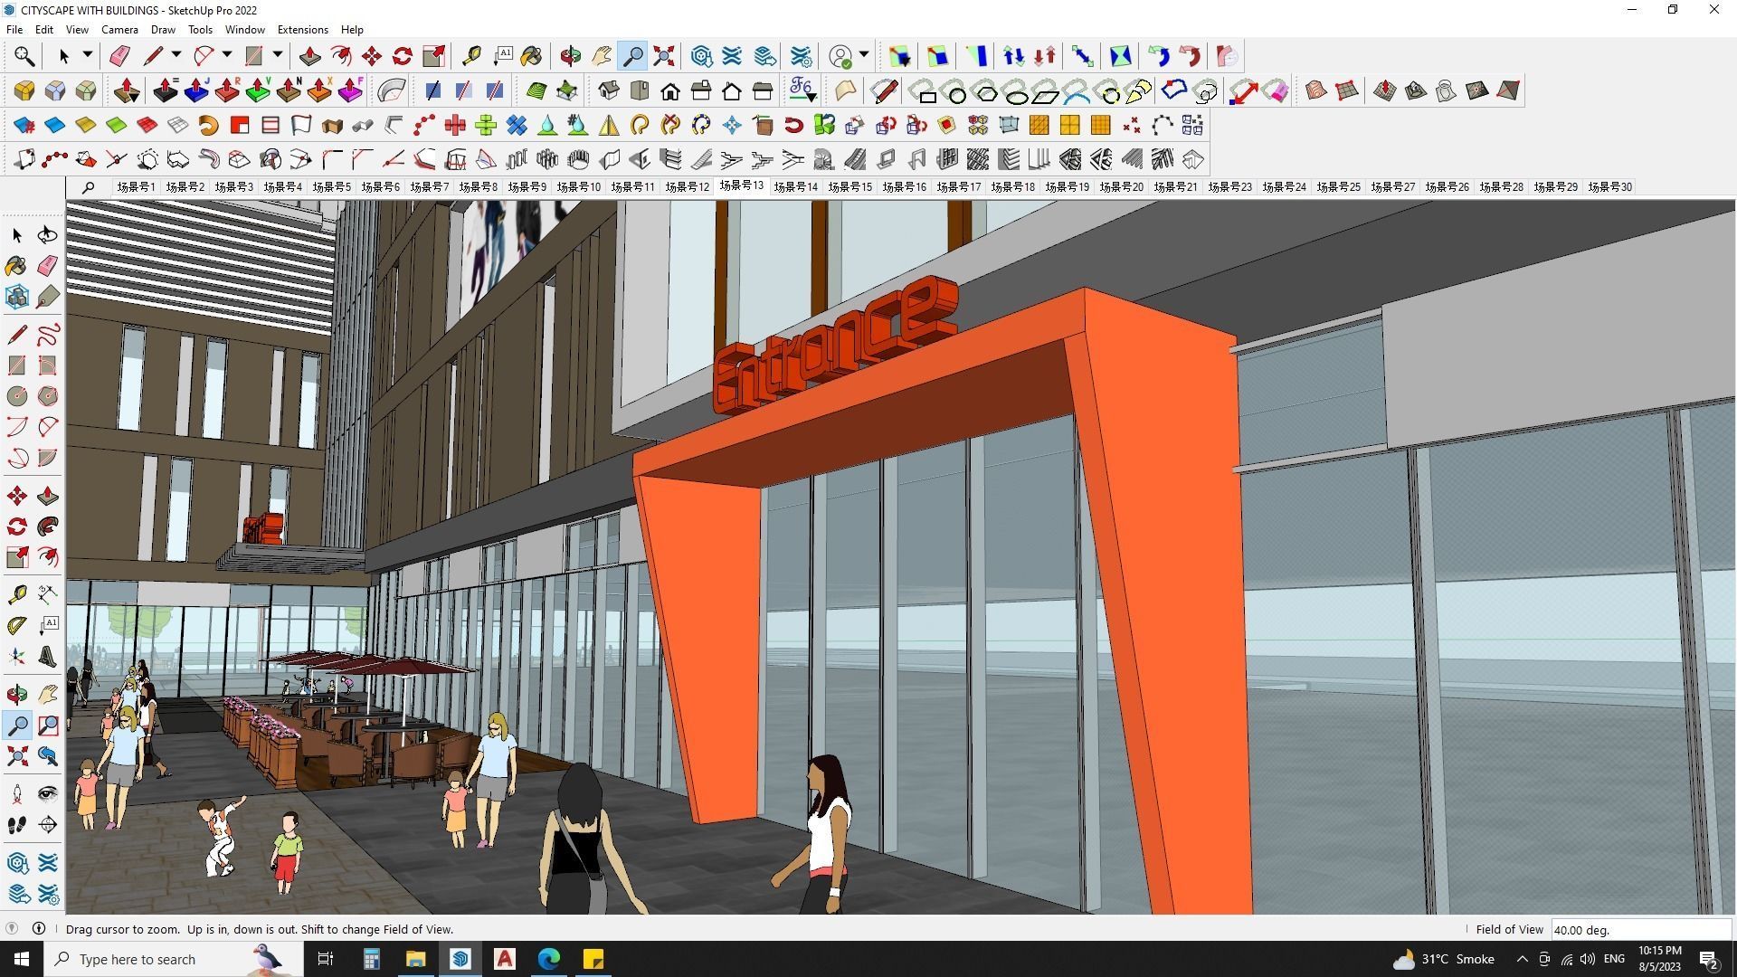Expand the Arc tool dropdown arrow

click(227, 55)
